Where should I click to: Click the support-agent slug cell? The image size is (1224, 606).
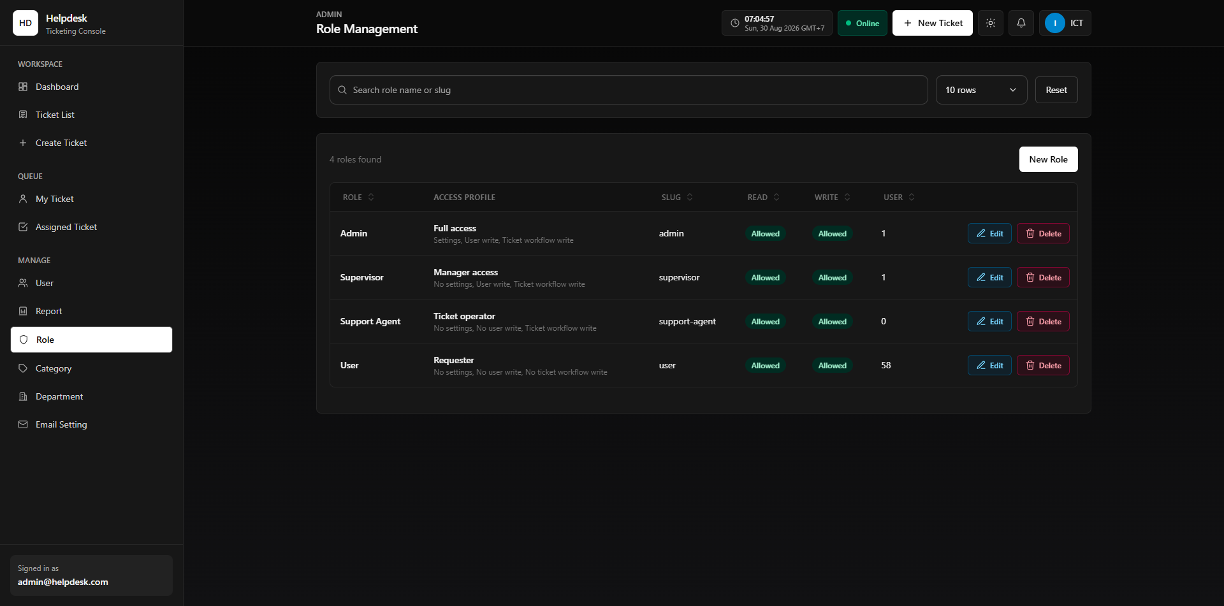pyautogui.click(x=687, y=321)
